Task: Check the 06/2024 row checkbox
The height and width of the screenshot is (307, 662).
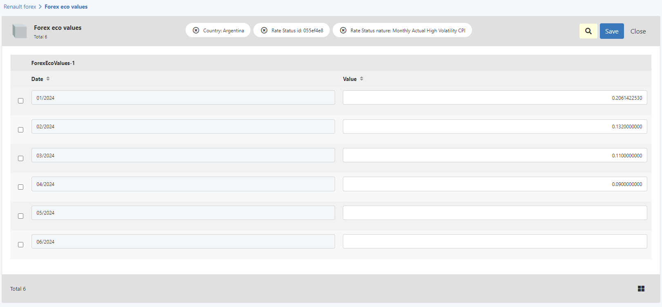Action: coord(20,244)
